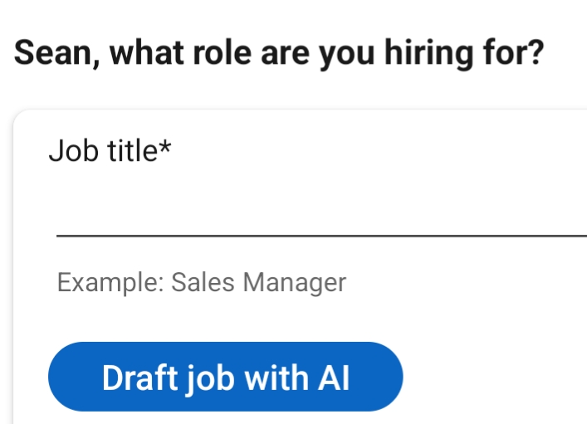The image size is (587, 424).
Task: Click 'Sales Manager' in the example text
Action: click(x=258, y=283)
